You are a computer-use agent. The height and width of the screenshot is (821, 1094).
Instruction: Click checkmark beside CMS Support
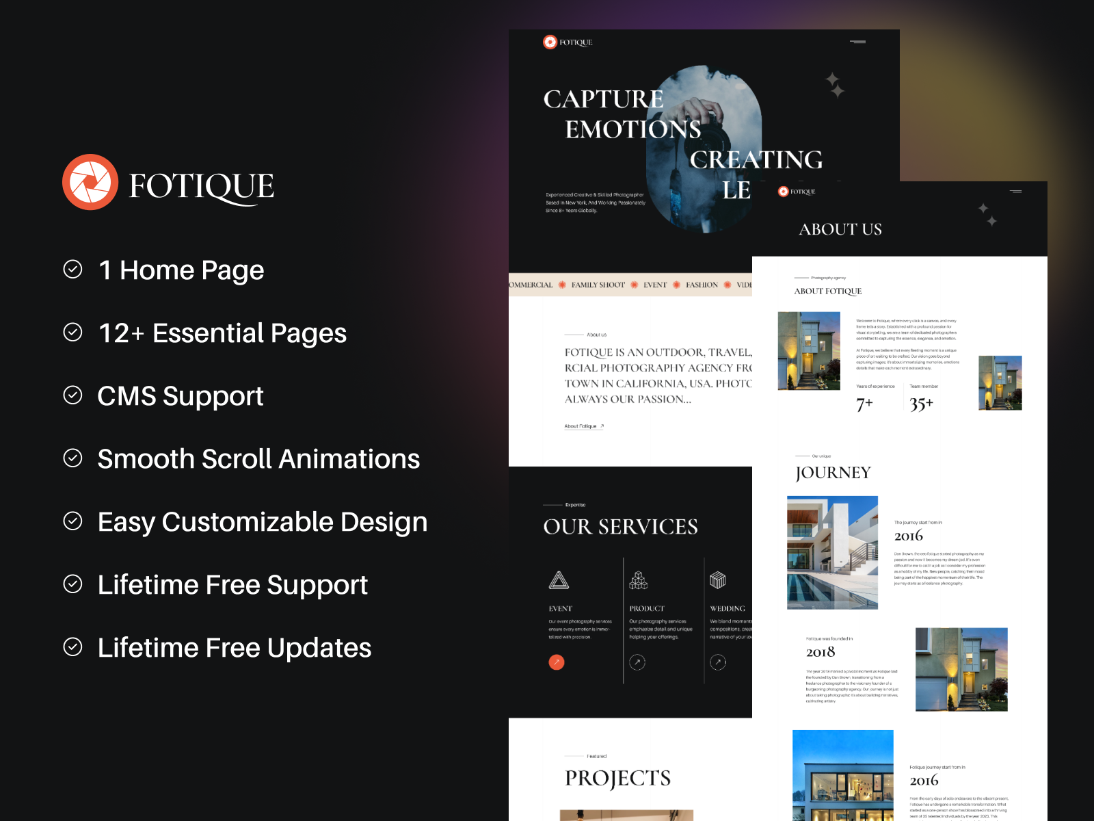73,395
